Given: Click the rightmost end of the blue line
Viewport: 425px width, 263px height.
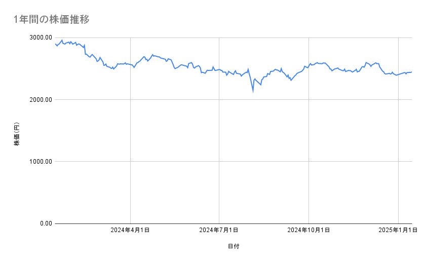Looking at the screenshot, I should point(411,72).
